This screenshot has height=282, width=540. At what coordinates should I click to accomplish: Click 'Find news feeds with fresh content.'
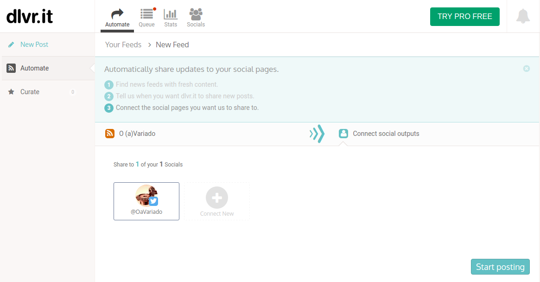point(167,84)
